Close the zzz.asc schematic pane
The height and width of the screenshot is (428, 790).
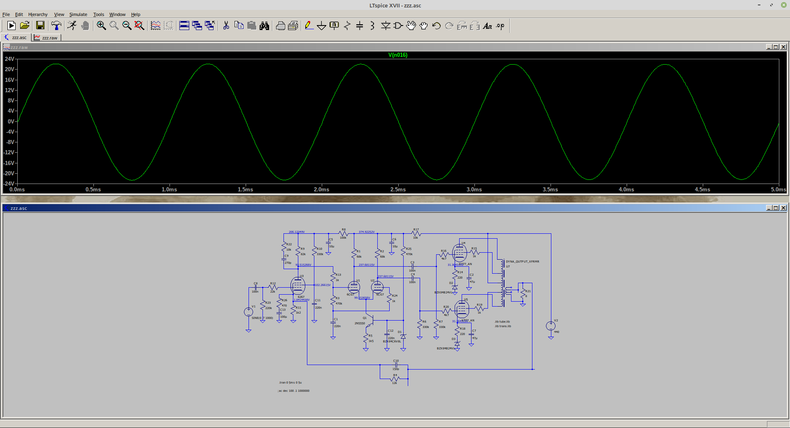click(x=783, y=208)
